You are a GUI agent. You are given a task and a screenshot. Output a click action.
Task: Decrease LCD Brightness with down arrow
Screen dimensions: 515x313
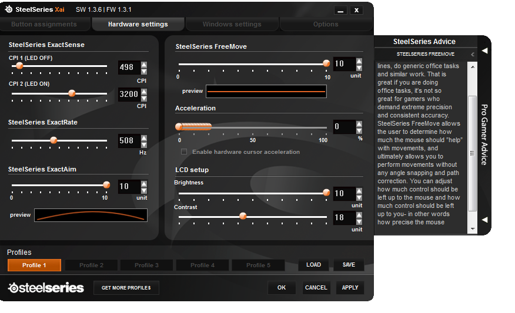click(359, 197)
